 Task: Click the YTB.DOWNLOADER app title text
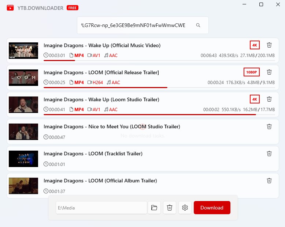[x=40, y=8]
